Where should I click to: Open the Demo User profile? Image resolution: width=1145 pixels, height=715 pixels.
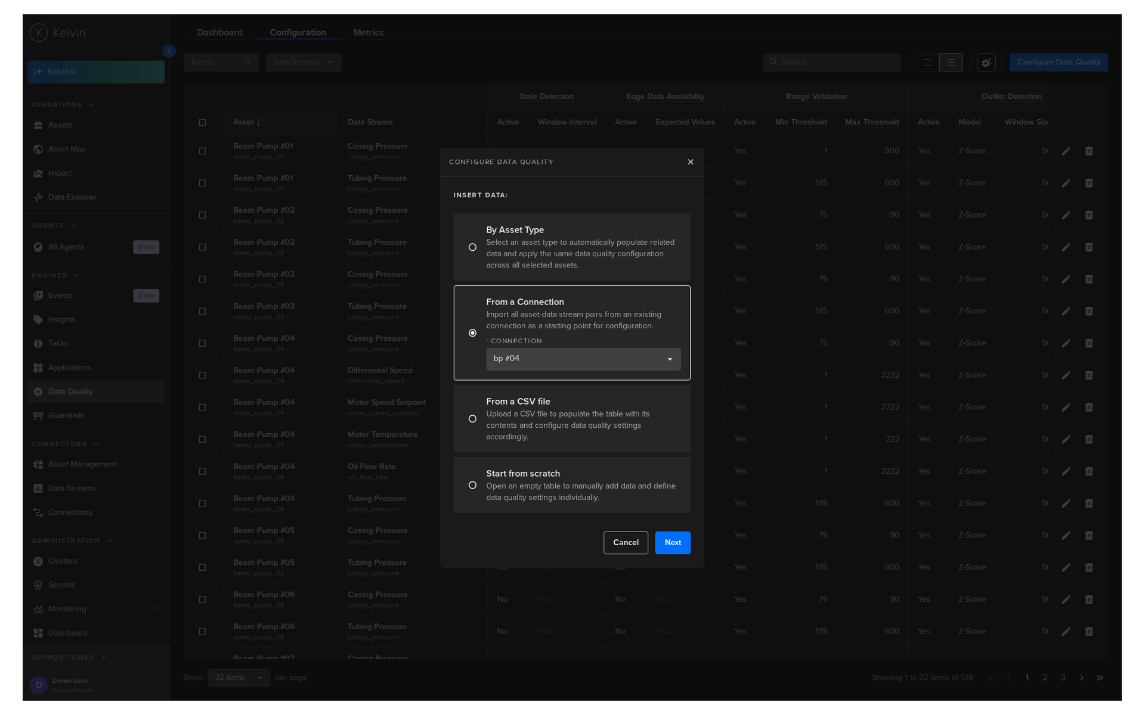click(x=95, y=685)
